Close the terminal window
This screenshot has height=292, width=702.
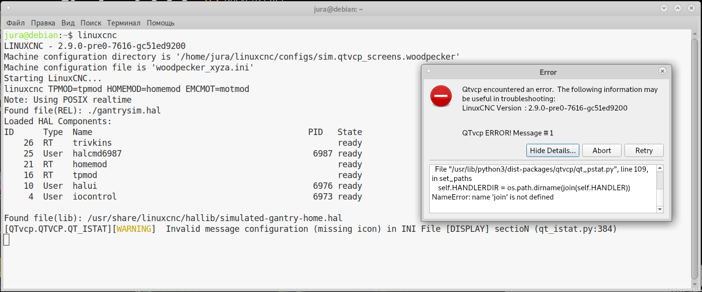(691, 8)
